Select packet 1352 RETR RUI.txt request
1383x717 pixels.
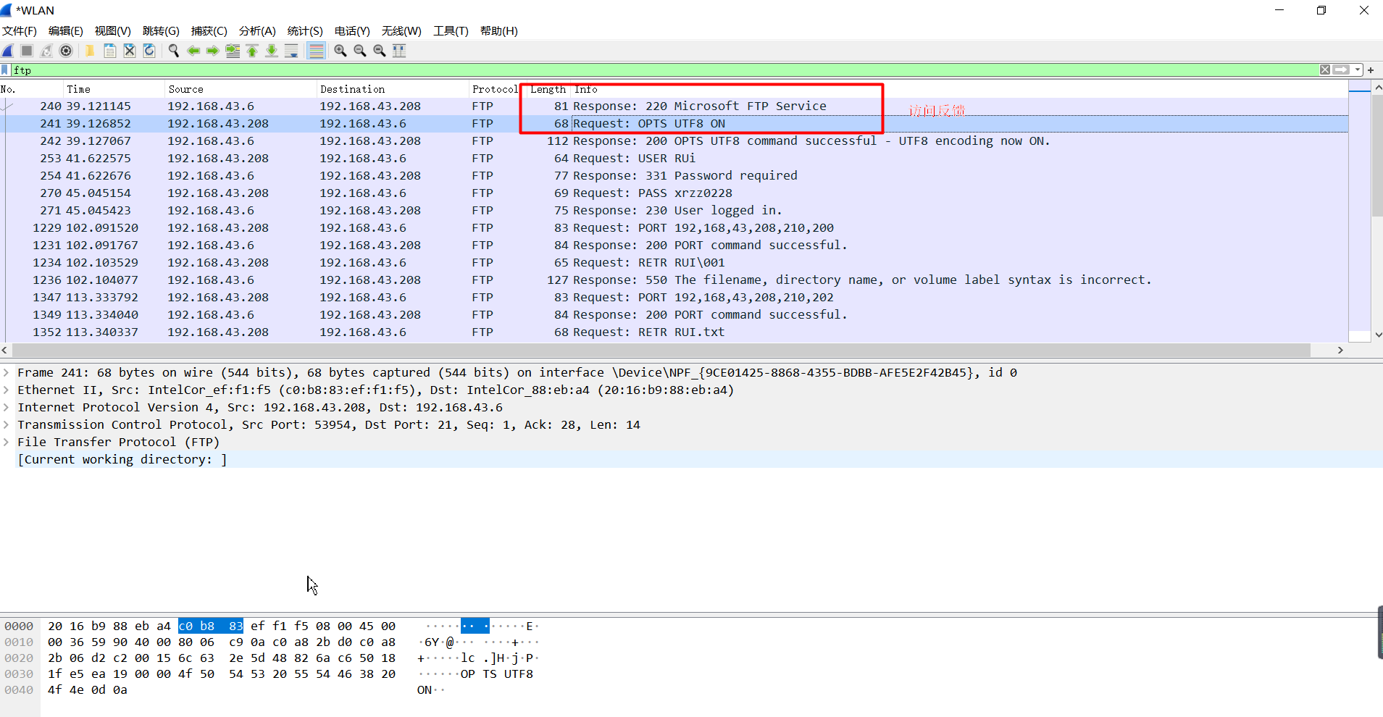(x=674, y=332)
